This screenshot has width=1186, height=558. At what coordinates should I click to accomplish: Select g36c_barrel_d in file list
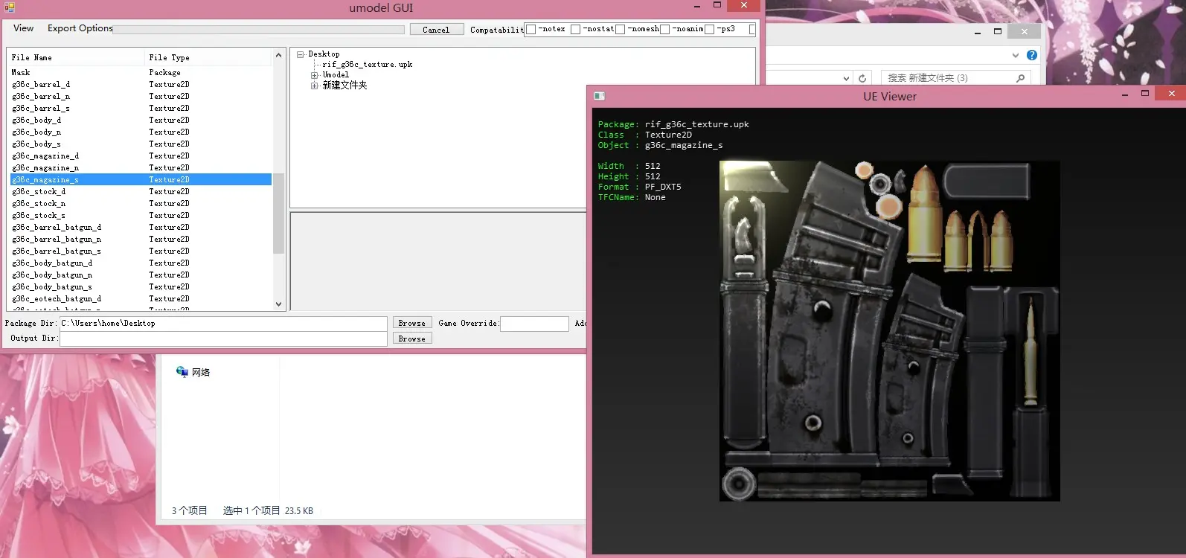coord(141,85)
